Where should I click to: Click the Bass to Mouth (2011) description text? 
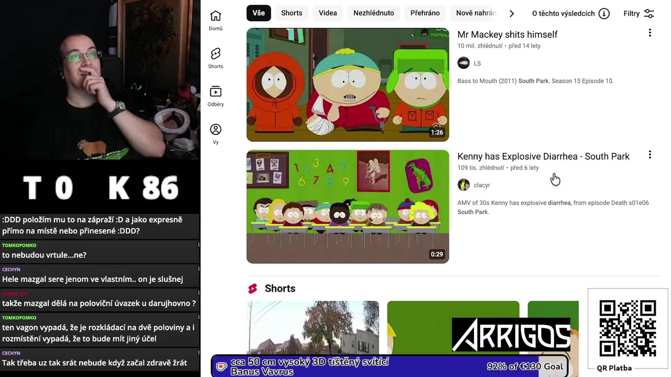pos(535,81)
